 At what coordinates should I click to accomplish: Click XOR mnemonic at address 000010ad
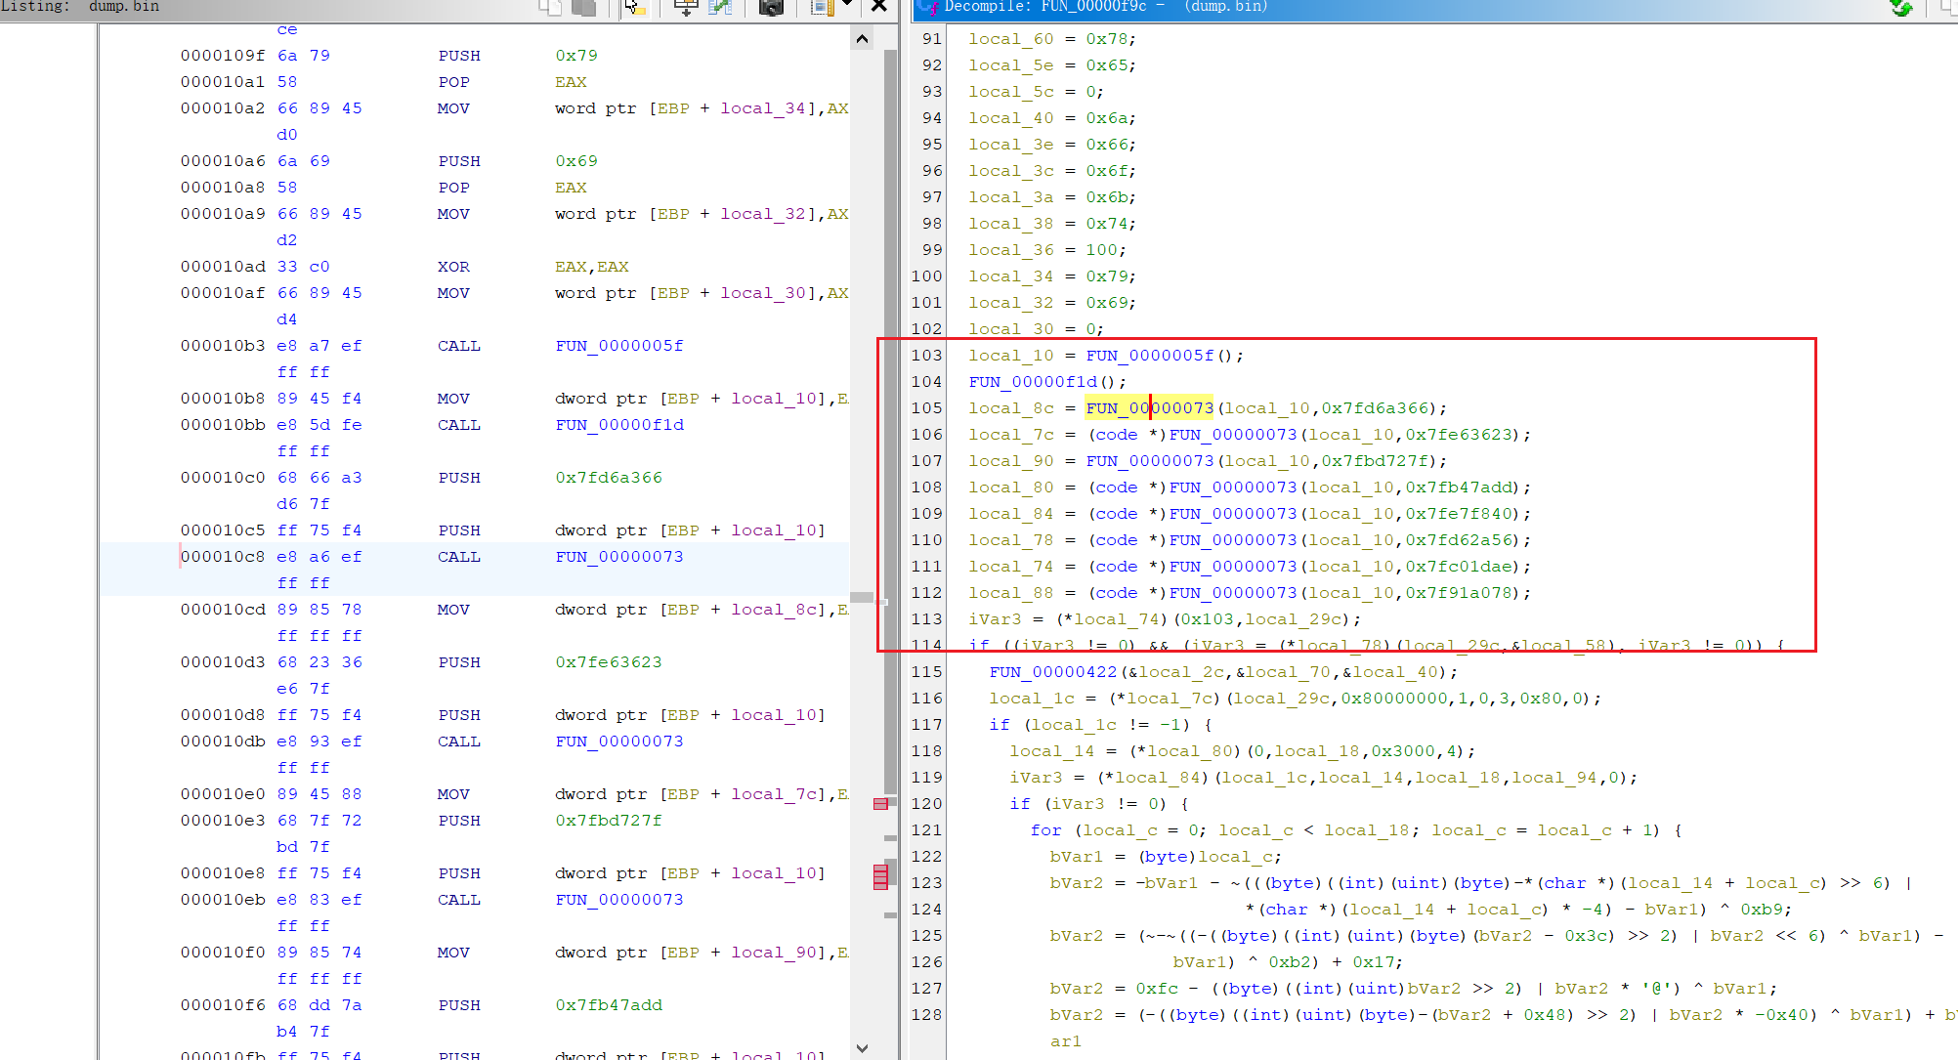tap(453, 267)
